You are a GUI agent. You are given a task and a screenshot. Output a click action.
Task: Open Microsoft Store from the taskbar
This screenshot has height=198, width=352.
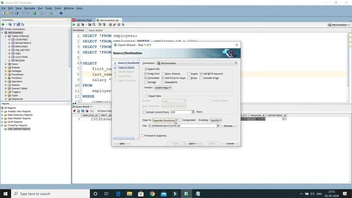[141, 194]
